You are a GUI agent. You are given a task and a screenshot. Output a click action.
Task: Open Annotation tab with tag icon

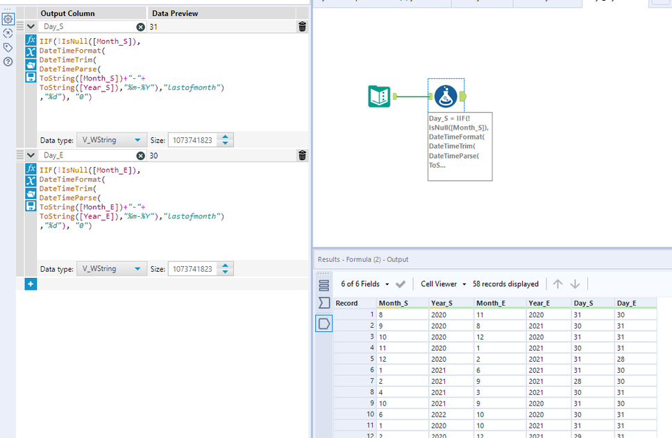click(8, 47)
